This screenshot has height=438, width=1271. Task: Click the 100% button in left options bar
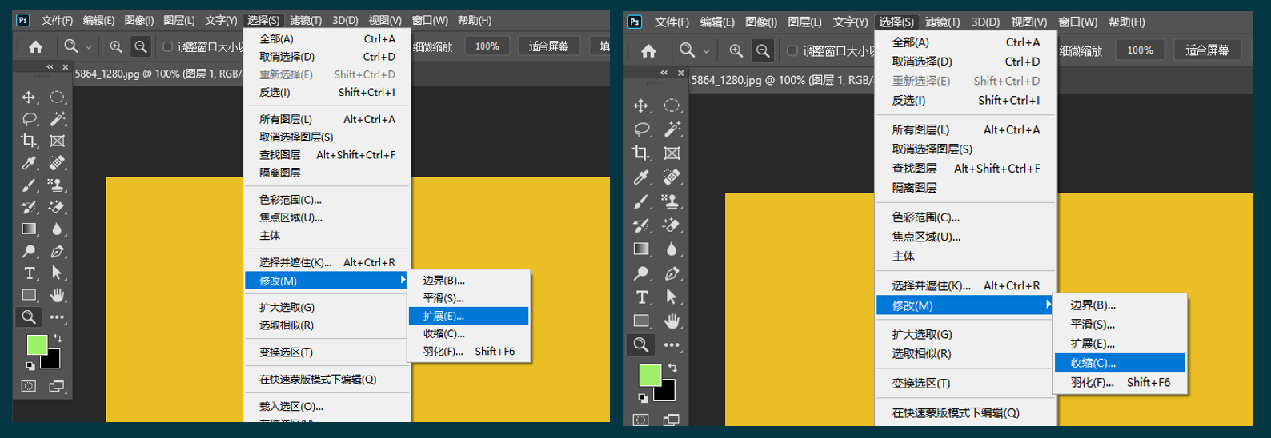tap(487, 46)
